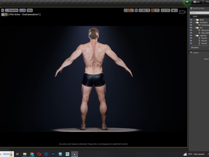Hide the Body folder with its eye icon
This screenshot has height=157, width=209.
point(191,20)
